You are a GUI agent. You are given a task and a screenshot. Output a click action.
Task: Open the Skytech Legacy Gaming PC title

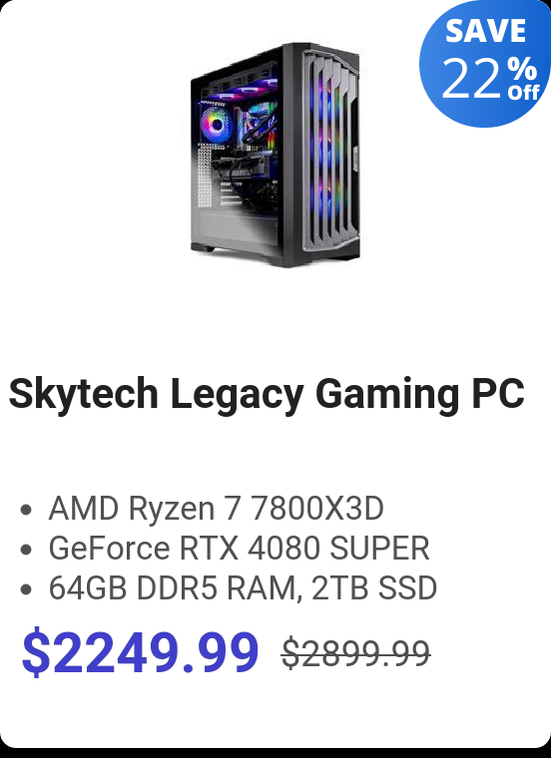(267, 394)
